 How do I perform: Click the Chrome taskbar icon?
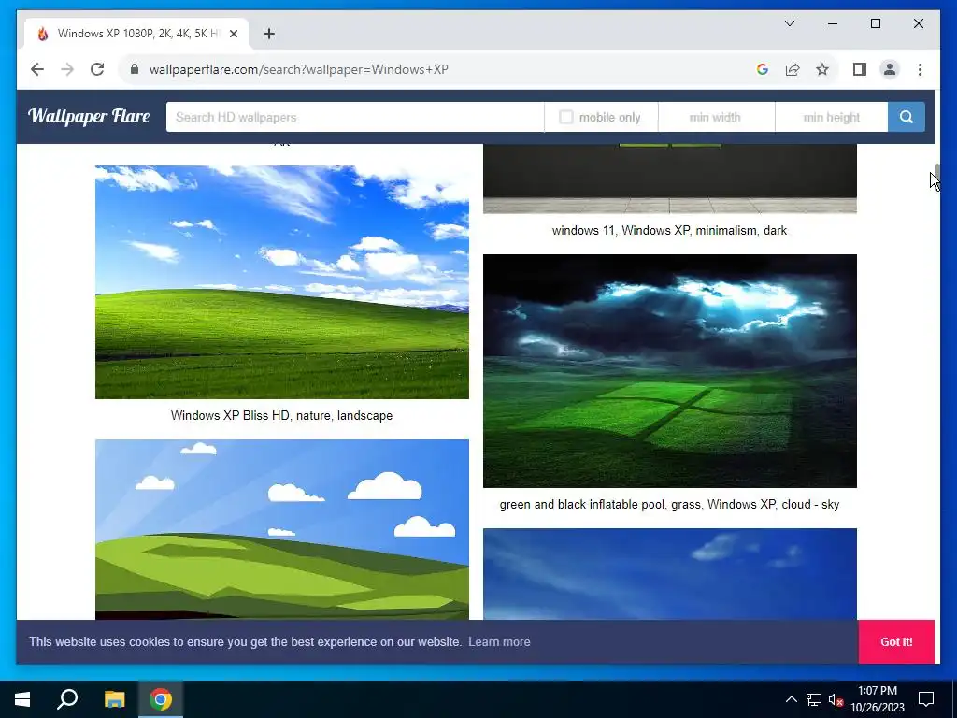(161, 699)
